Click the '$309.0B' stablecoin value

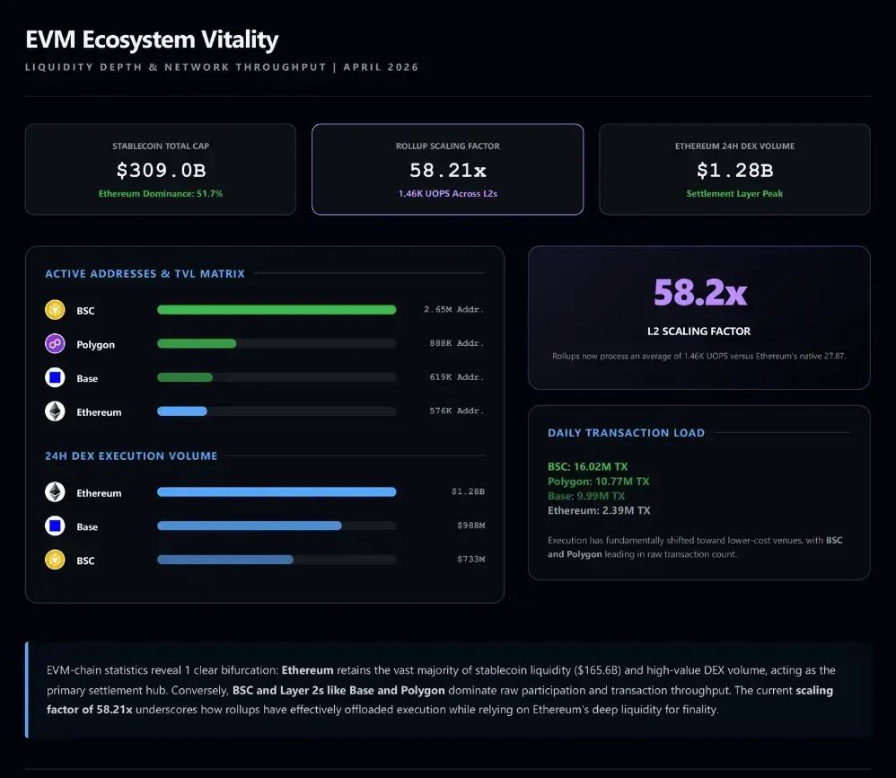click(161, 171)
